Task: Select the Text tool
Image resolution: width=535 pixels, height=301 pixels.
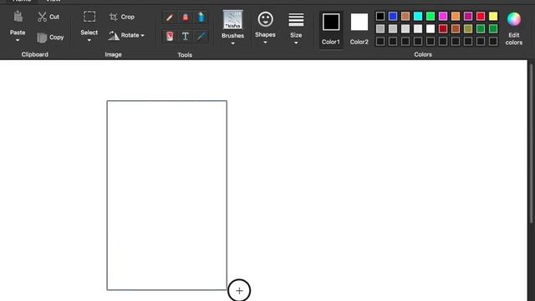Action: pos(186,36)
